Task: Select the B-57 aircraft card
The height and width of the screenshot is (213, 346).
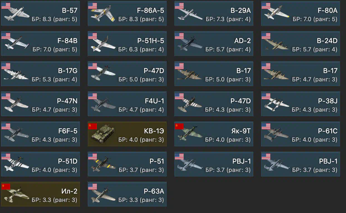Action: click(x=40, y=13)
